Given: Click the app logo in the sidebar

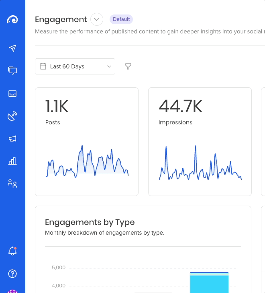Looking at the screenshot, I should point(12,19).
